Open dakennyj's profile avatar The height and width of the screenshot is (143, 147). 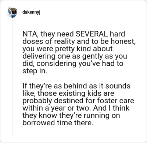coord(12,12)
